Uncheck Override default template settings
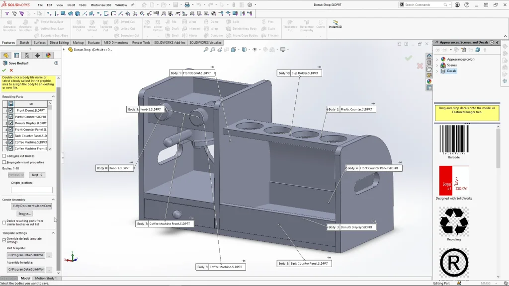 4,240
